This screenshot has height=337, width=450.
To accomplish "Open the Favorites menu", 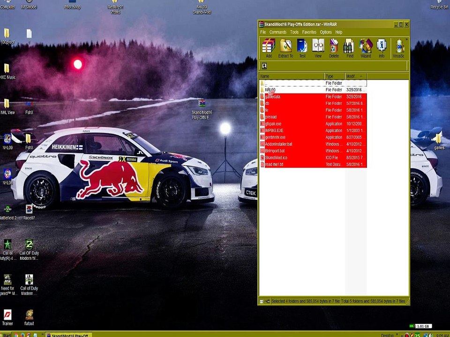I will (309, 32).
